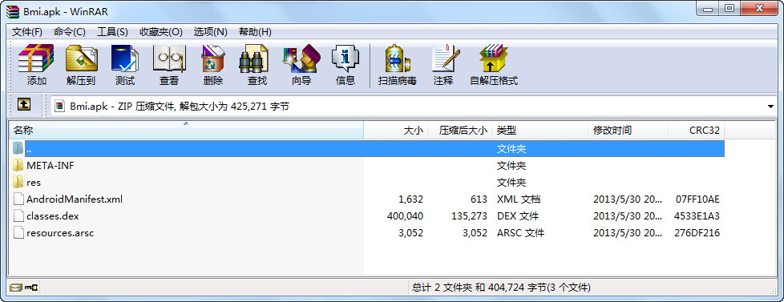Screen dimensions: 784x302
Task: Click the res folder icon
Action: (18, 182)
